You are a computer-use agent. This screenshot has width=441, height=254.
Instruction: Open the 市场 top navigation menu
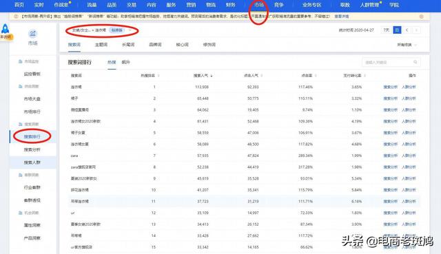point(259,5)
